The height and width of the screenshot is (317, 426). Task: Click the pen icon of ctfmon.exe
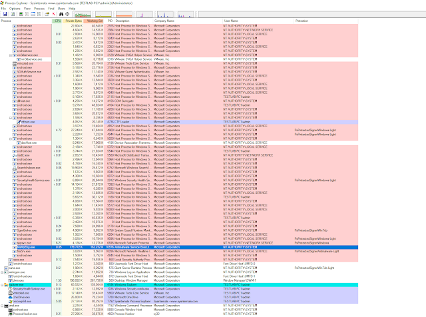click(19, 122)
